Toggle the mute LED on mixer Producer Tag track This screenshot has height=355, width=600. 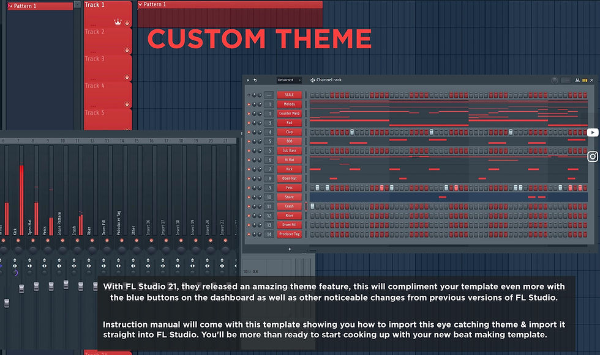pos(122,241)
